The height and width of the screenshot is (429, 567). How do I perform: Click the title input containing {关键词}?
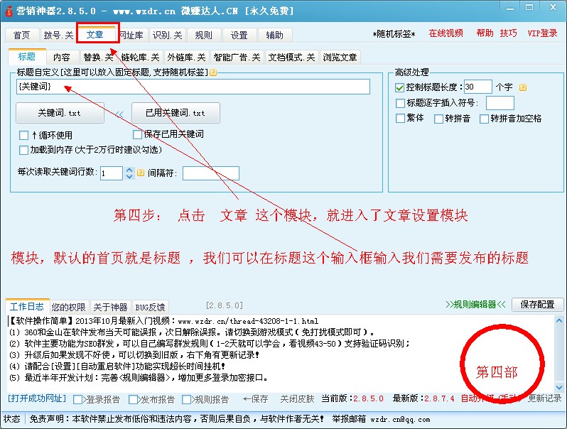click(x=193, y=87)
